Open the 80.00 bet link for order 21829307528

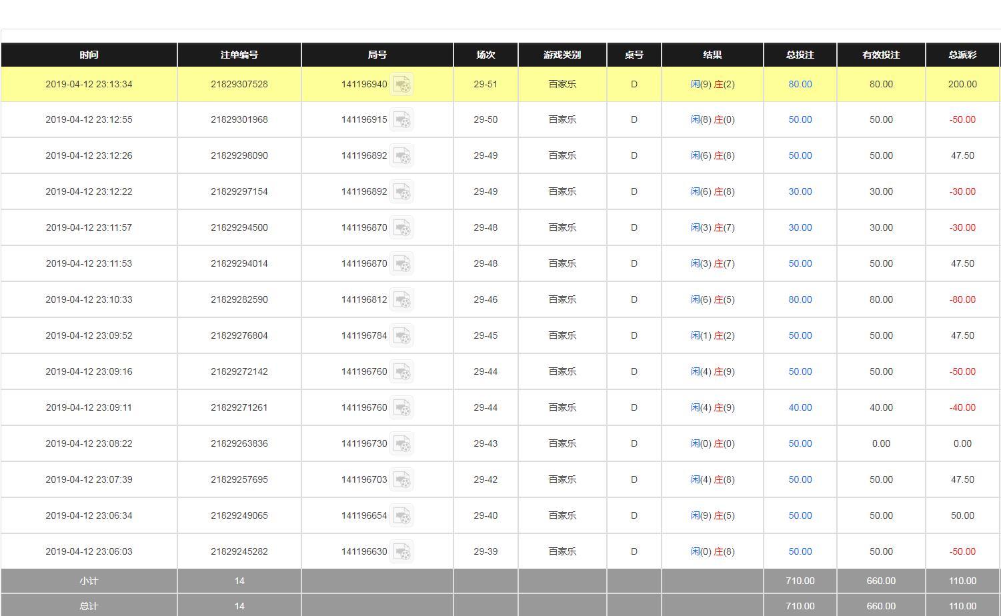pos(800,85)
